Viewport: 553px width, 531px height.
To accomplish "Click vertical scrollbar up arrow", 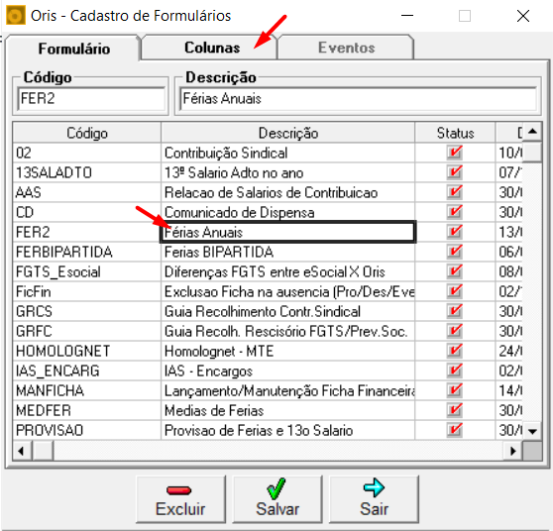I will tap(532, 132).
